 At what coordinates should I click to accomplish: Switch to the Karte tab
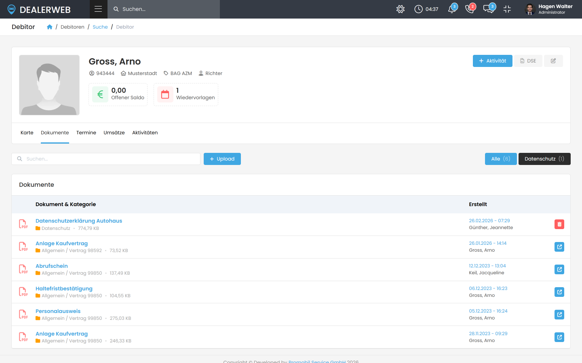[27, 133]
